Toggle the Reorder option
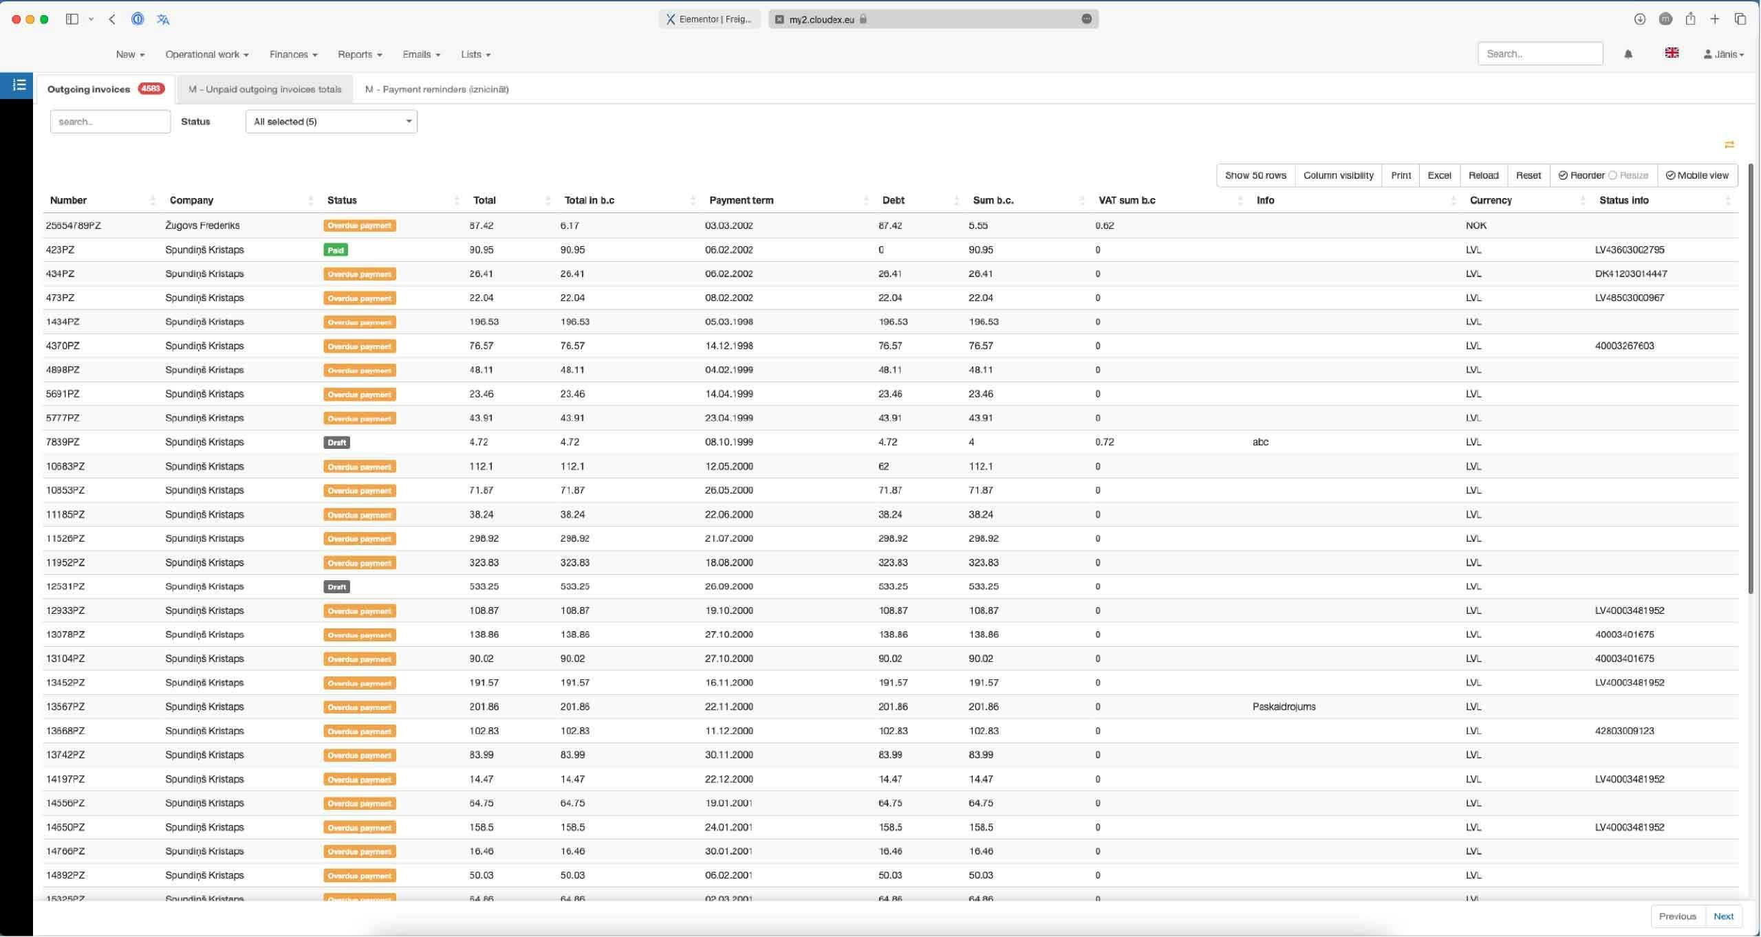This screenshot has width=1761, height=937. tap(1581, 175)
